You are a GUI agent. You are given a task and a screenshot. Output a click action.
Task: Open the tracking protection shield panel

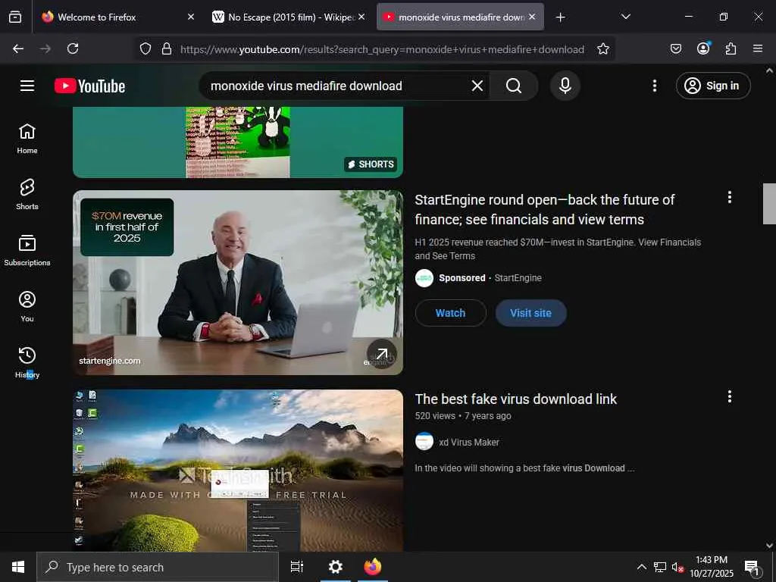coord(145,48)
